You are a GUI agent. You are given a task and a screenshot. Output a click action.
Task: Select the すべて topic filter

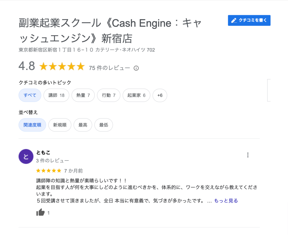click(x=30, y=95)
